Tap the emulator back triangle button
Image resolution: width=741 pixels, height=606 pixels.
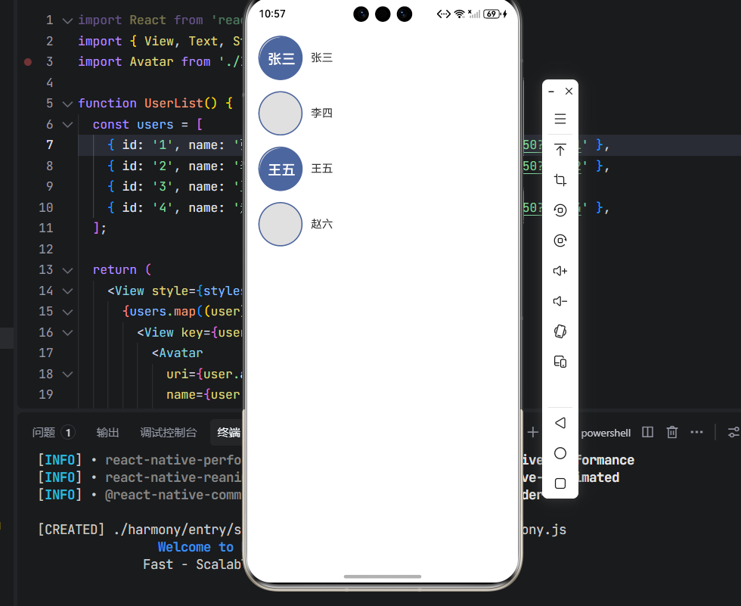[560, 423]
